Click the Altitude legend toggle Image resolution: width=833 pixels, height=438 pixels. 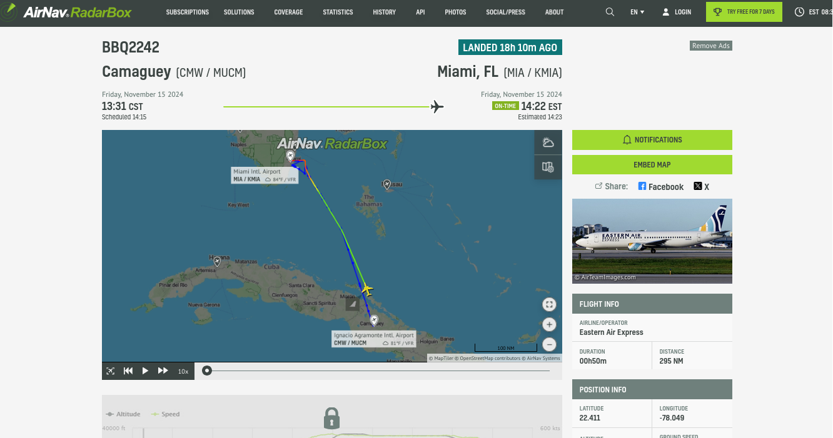[x=123, y=414]
